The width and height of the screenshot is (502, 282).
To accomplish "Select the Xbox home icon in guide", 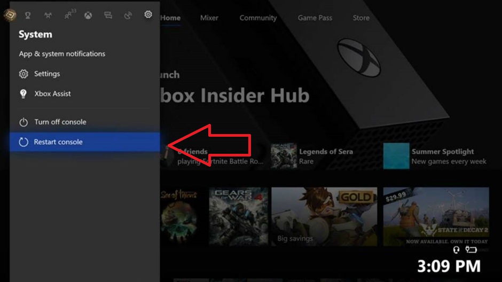I will [x=88, y=15].
